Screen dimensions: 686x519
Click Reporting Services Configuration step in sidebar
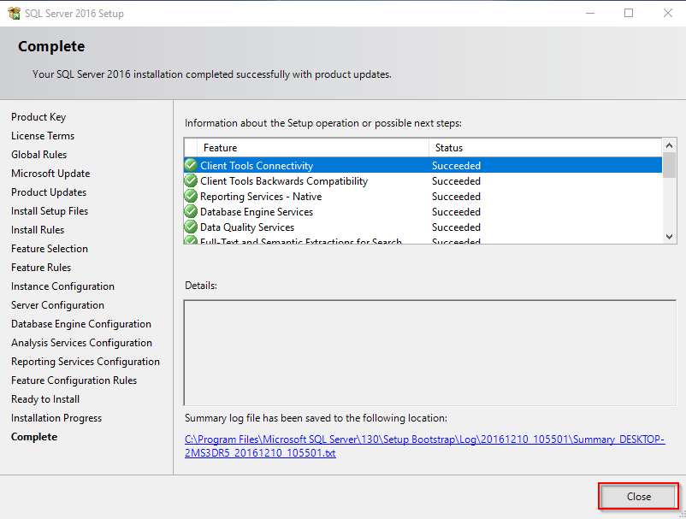point(86,361)
